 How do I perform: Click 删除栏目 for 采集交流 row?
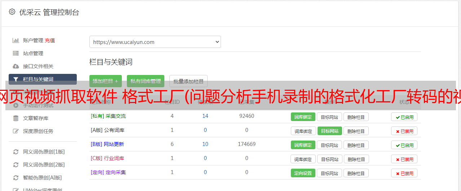tap(356, 117)
